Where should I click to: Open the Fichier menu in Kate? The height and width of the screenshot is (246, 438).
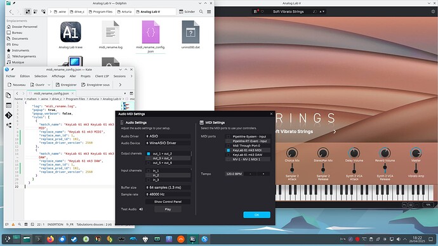pos(11,76)
